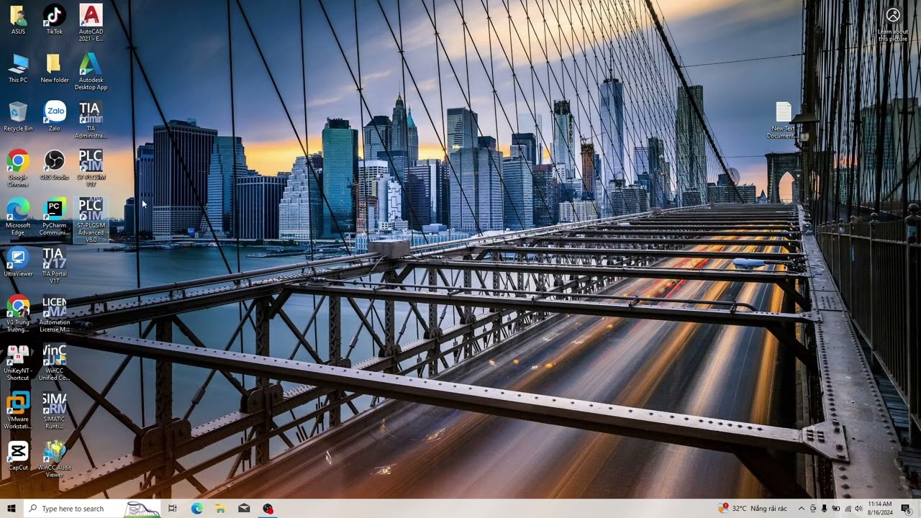Open the notification Action Center
This screenshot has height=518, width=921.
click(x=907, y=509)
